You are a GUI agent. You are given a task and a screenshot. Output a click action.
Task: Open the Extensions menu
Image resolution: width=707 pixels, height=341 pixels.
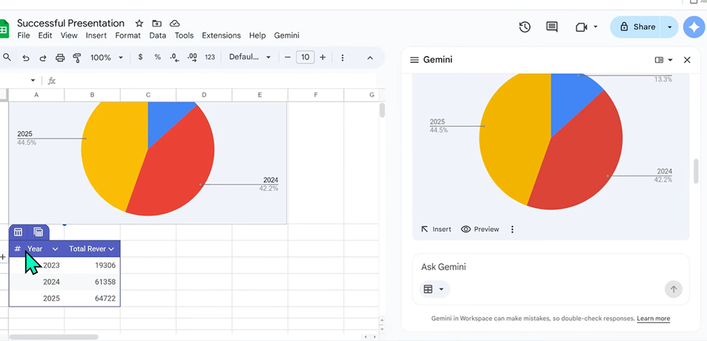point(221,35)
